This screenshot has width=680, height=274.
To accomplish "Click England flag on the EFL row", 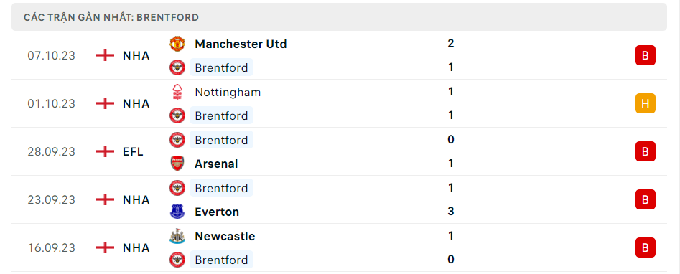I will click(x=105, y=152).
